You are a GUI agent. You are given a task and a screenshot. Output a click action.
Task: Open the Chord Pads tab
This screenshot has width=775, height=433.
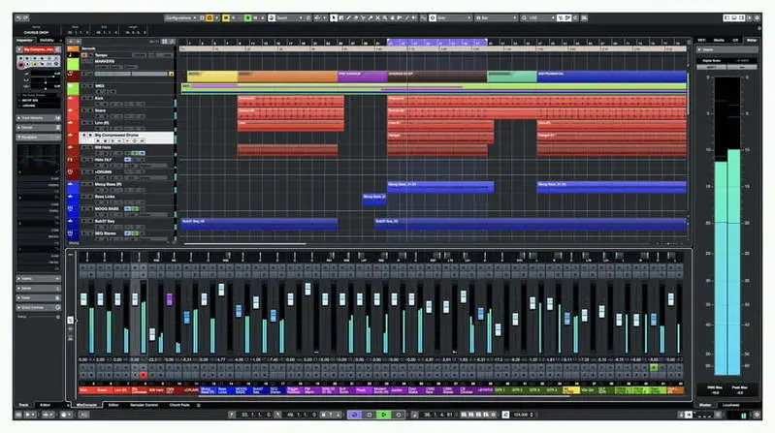[x=179, y=404]
